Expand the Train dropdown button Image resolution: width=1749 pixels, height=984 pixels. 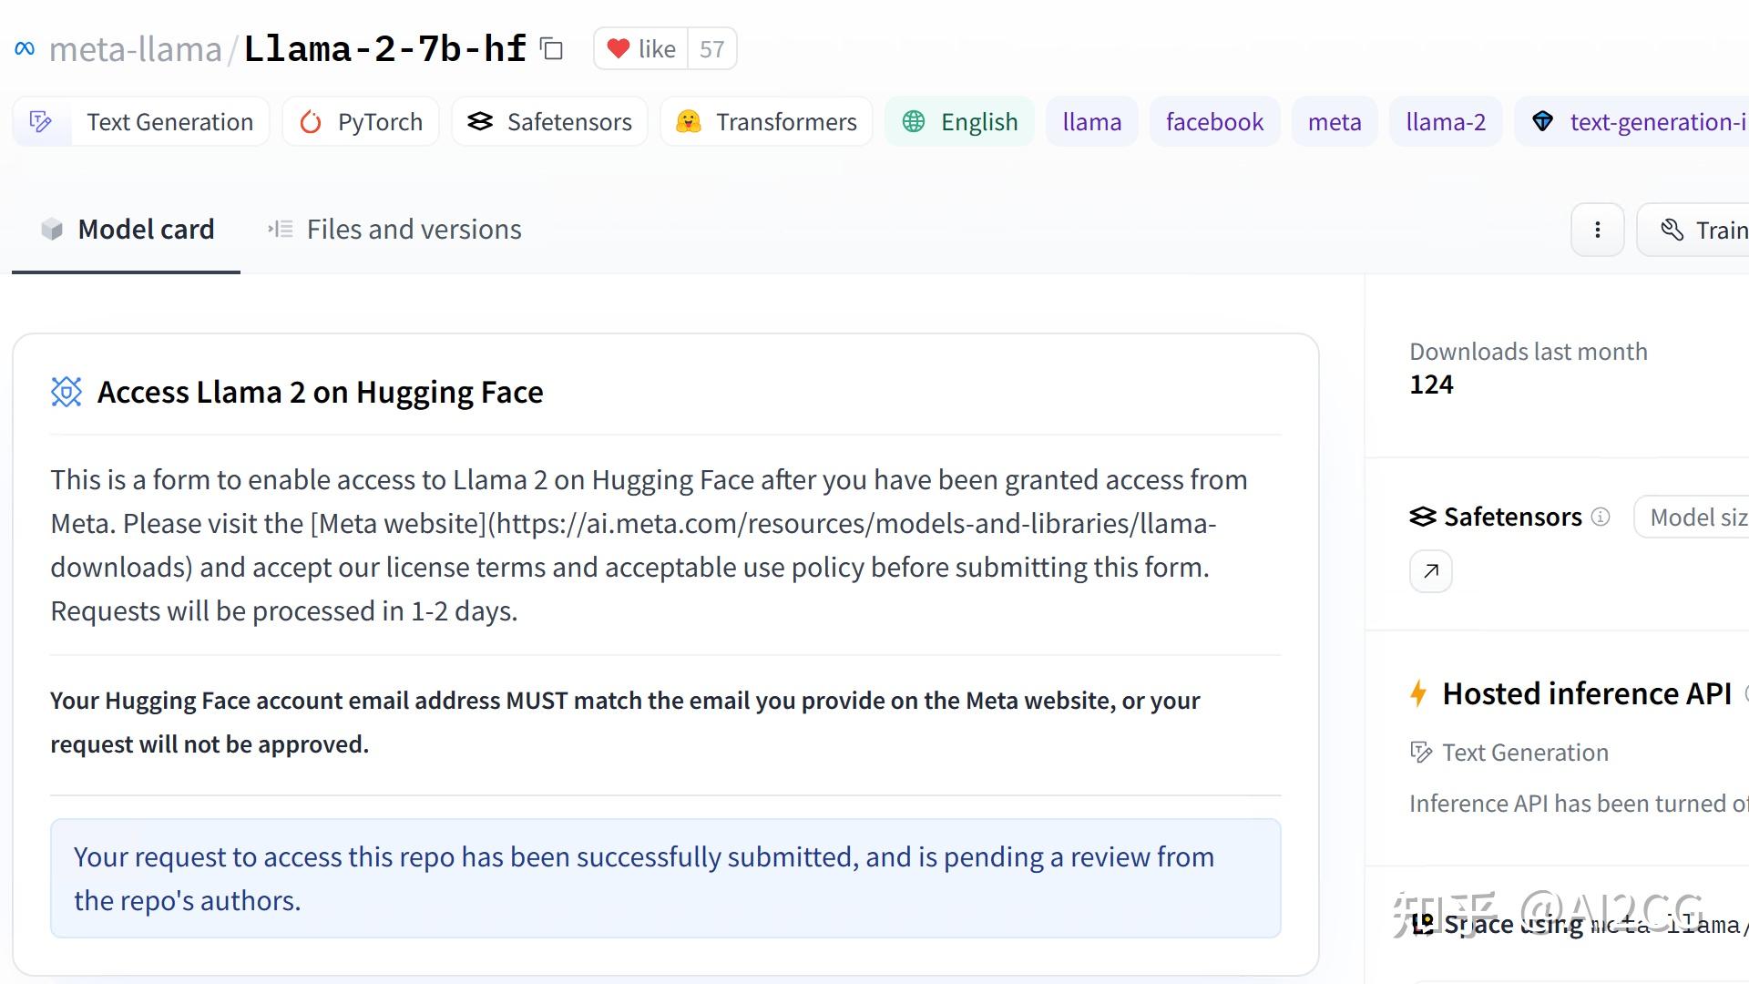1693,230
